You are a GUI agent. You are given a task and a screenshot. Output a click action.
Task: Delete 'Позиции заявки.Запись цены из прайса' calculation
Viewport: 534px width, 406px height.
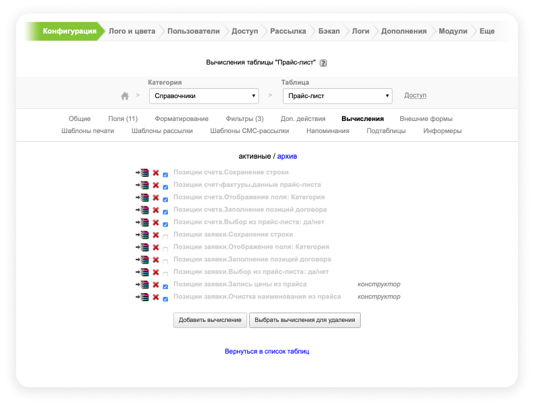click(x=156, y=285)
